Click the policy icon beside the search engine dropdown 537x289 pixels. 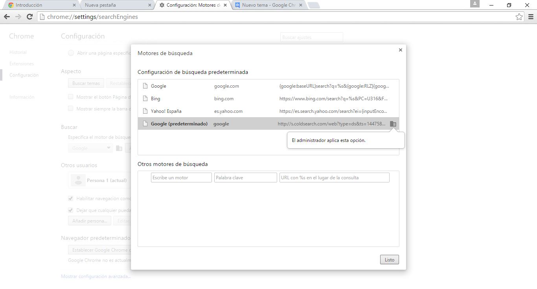pos(119,148)
